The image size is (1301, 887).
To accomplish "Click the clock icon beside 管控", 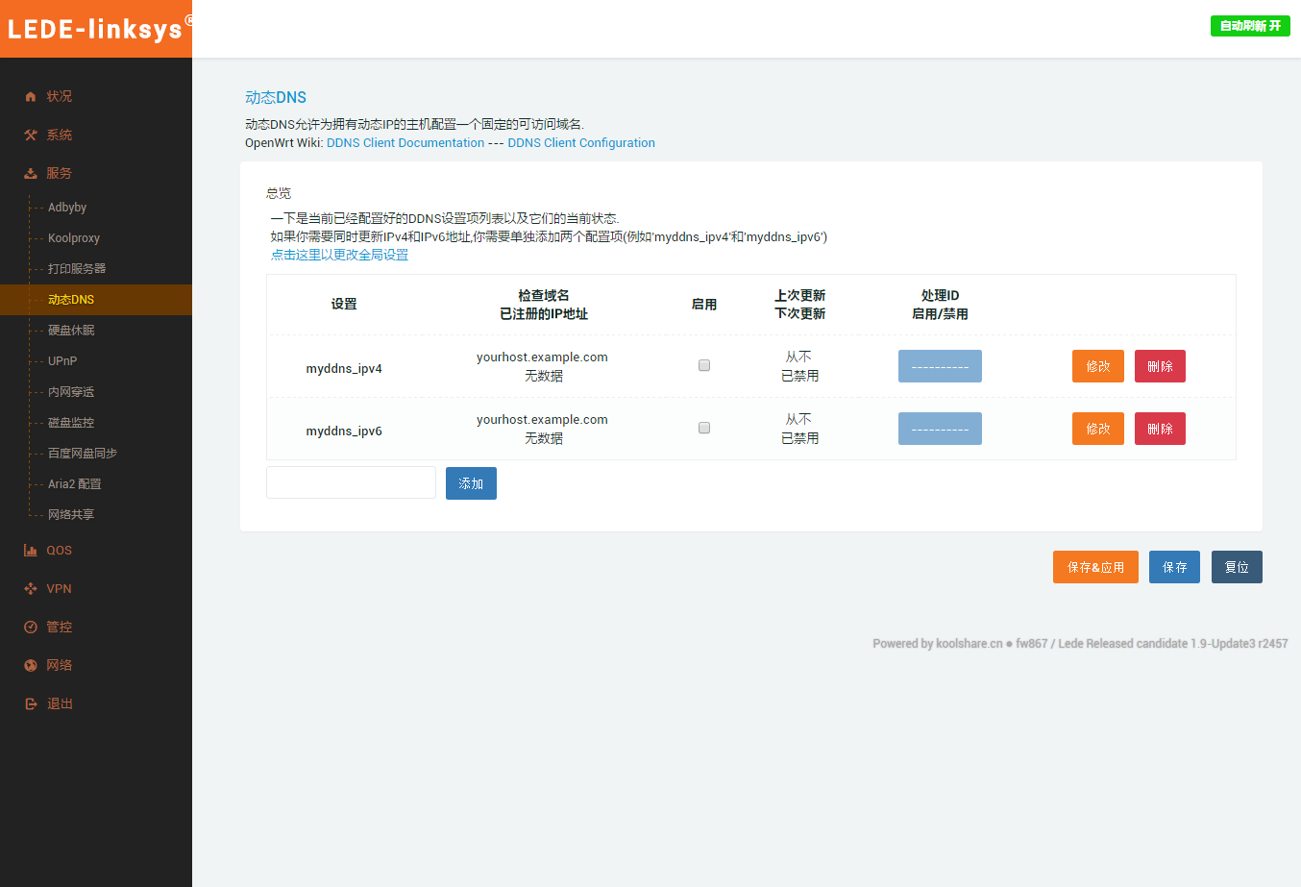I will tap(31, 628).
